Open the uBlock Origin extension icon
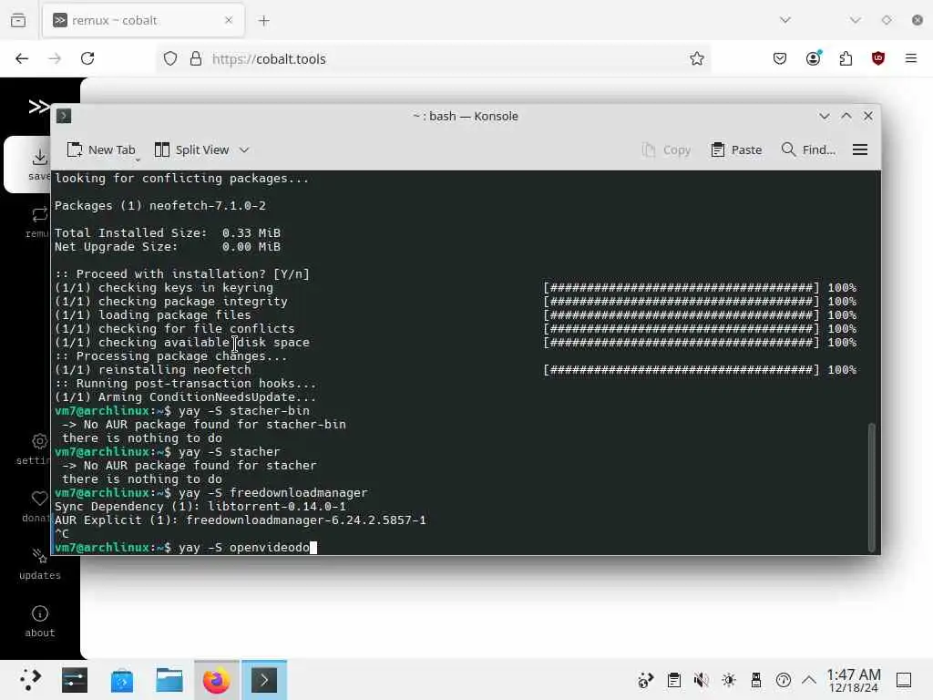 tap(877, 58)
